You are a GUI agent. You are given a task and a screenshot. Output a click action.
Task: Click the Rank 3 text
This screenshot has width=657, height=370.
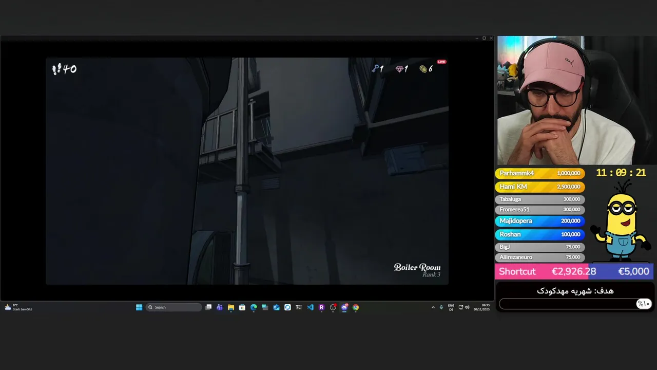[x=431, y=275]
